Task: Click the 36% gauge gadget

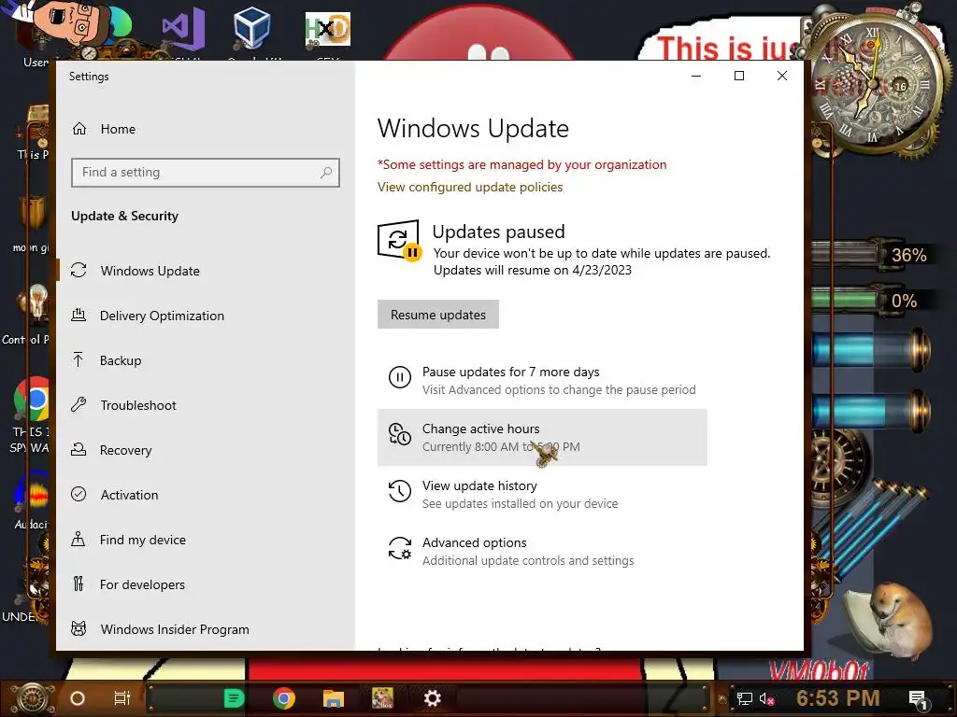Action: [873, 254]
